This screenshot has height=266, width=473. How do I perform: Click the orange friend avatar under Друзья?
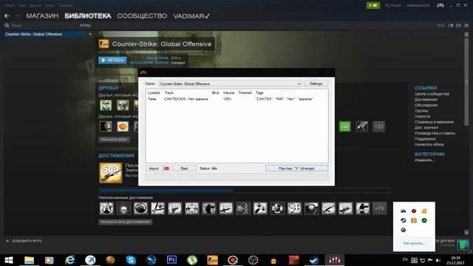point(123,126)
